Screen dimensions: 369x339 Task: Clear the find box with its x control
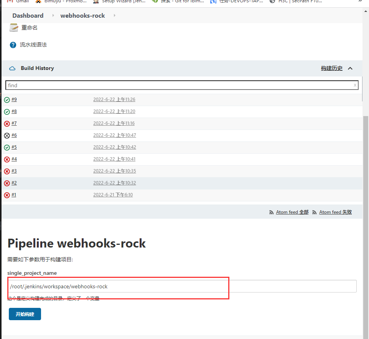(x=355, y=85)
